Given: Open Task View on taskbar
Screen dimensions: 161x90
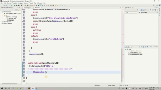Looking at the screenshot, I should click(9, 88).
